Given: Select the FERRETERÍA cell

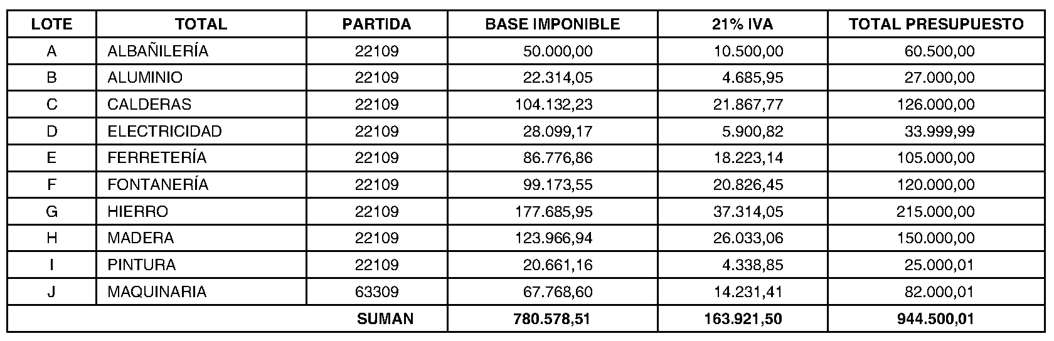Looking at the screenshot, I should coord(157,157).
